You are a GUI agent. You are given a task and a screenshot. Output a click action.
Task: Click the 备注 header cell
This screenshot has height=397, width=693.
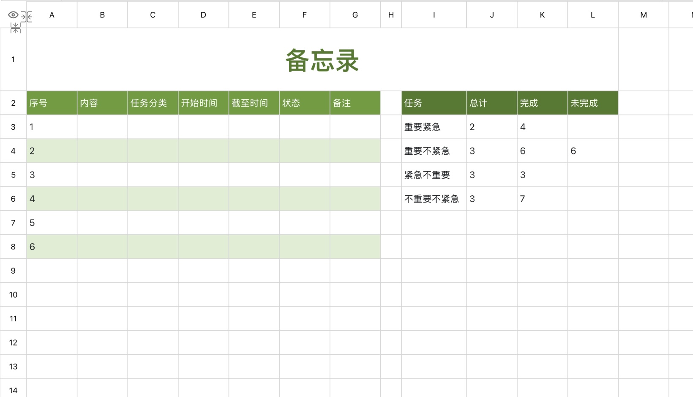pyautogui.click(x=355, y=103)
